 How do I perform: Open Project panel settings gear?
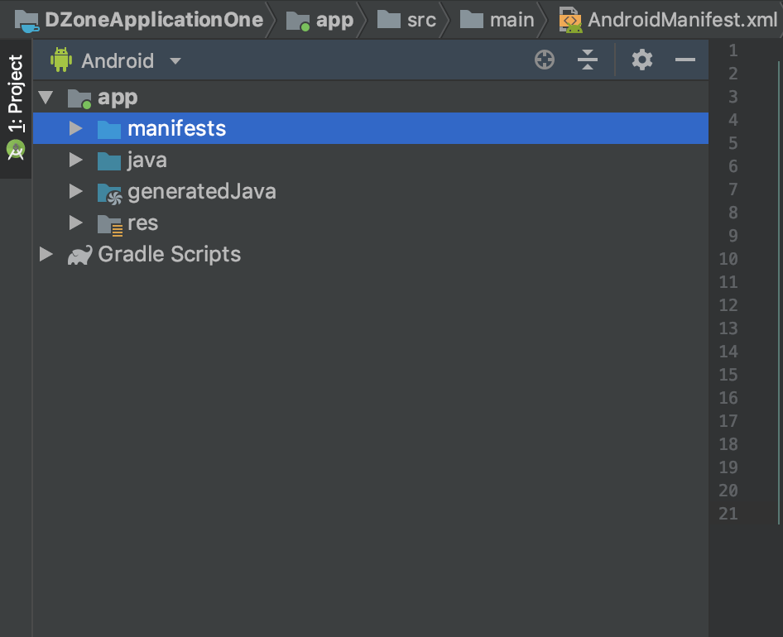click(642, 60)
